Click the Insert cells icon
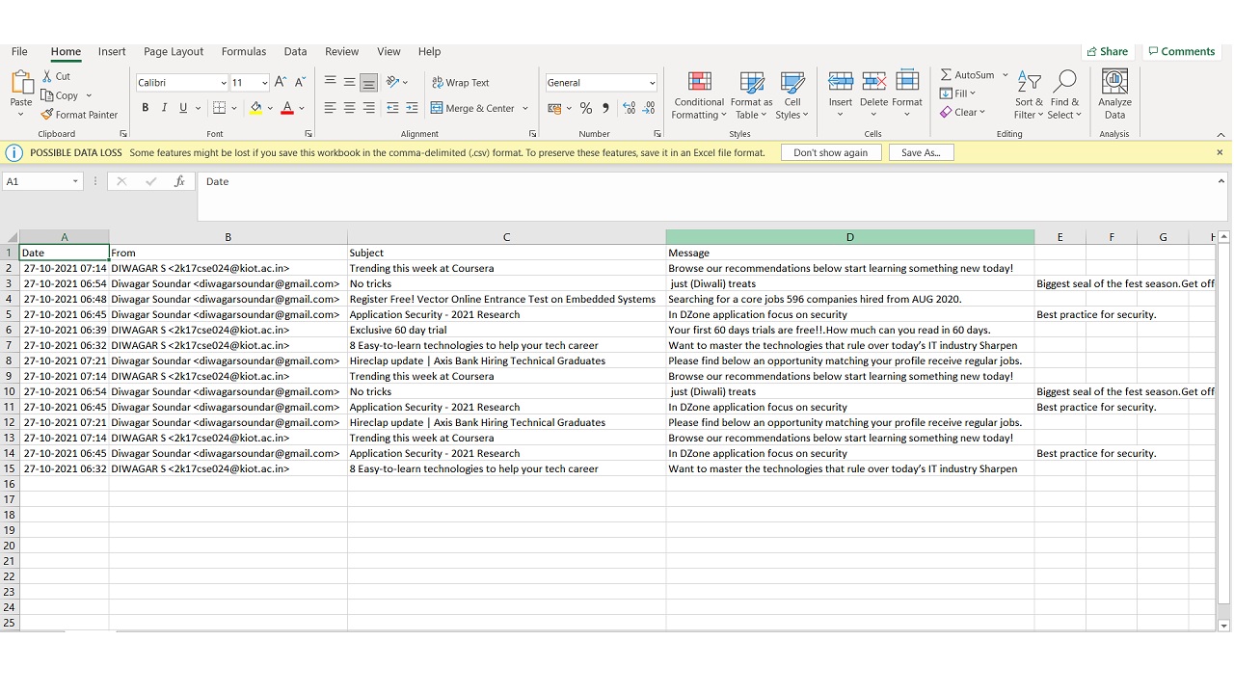Viewport: 1234px width, 694px height. [841, 83]
